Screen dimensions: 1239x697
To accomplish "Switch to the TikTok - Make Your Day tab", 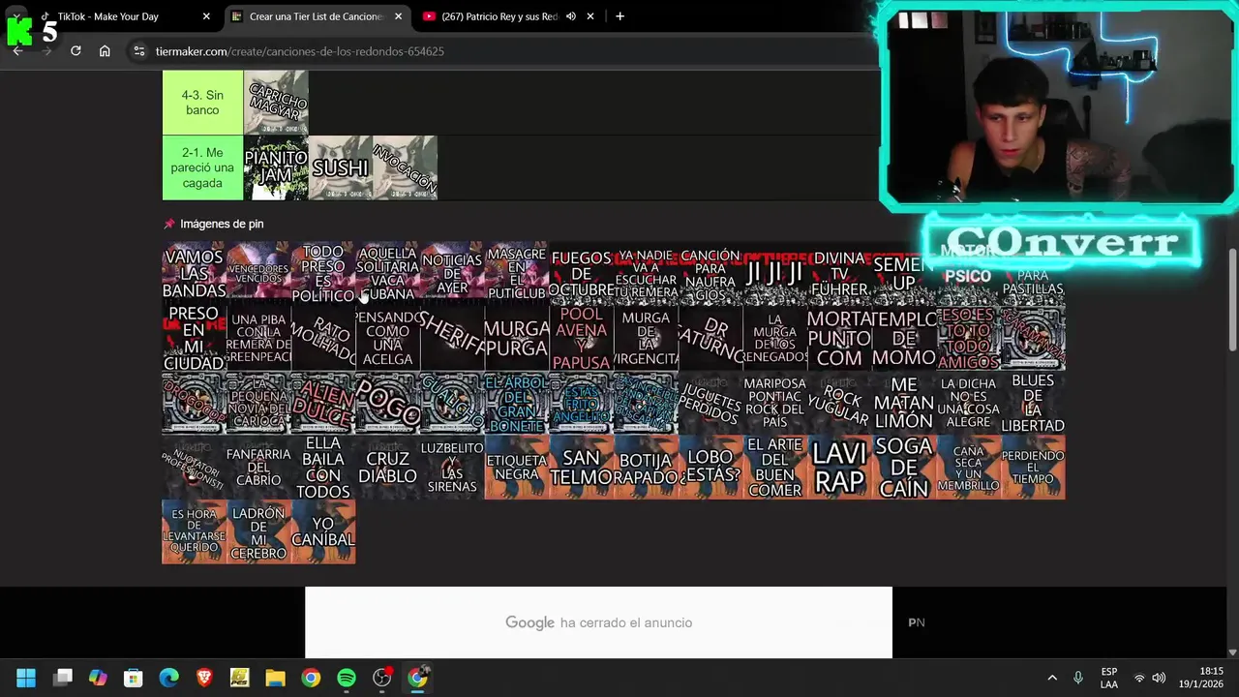I will [x=121, y=16].
